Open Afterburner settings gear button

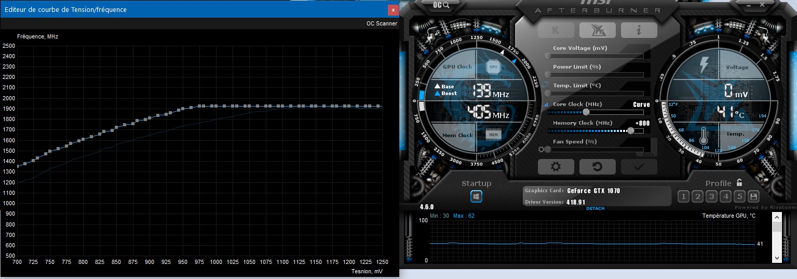556,167
